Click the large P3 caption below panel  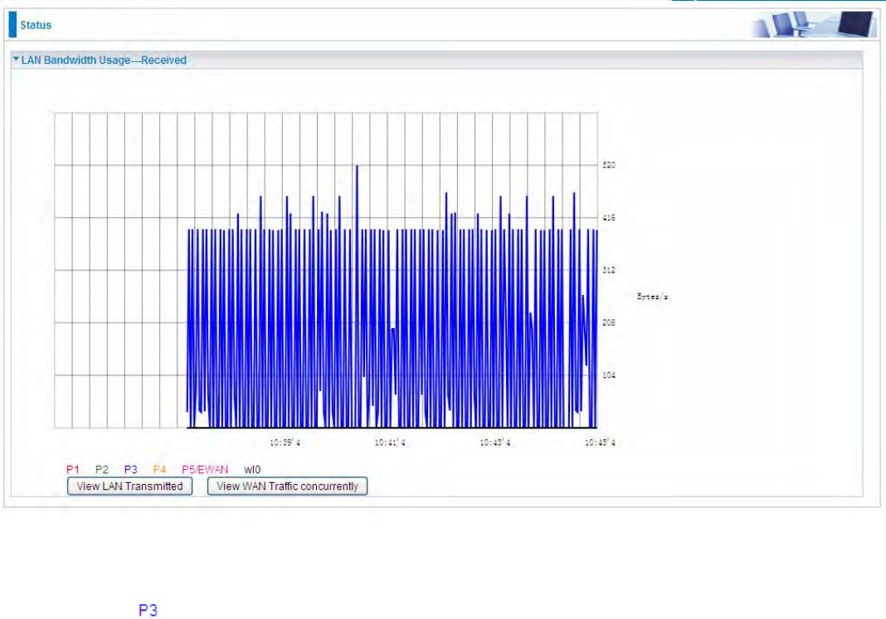point(148,610)
